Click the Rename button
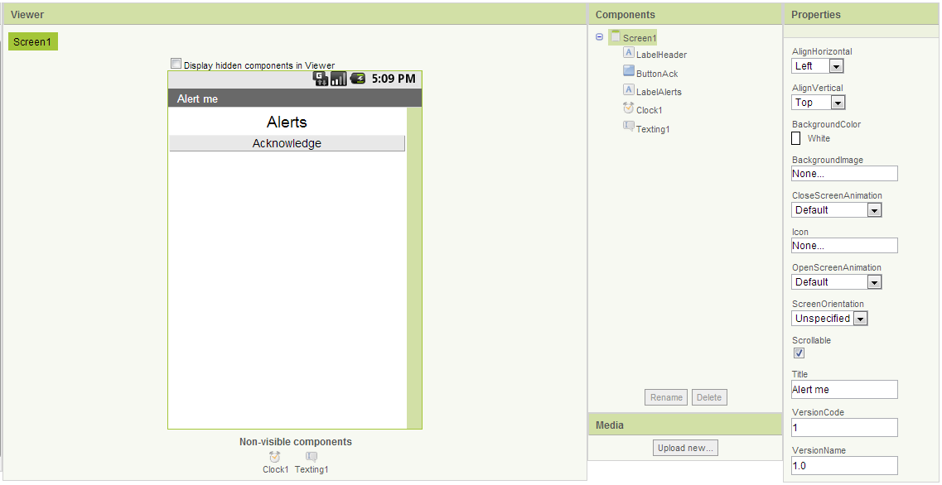Image resolution: width=942 pixels, height=485 pixels. coord(666,397)
